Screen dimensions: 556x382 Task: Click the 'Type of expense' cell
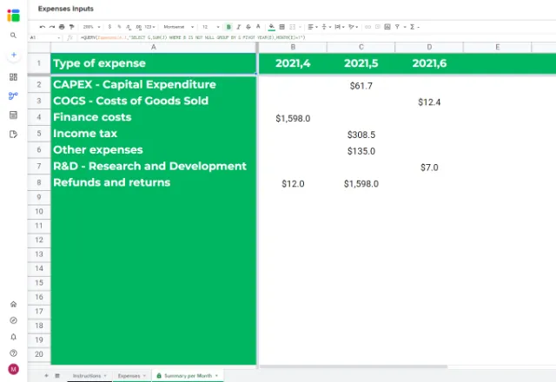[154, 63]
